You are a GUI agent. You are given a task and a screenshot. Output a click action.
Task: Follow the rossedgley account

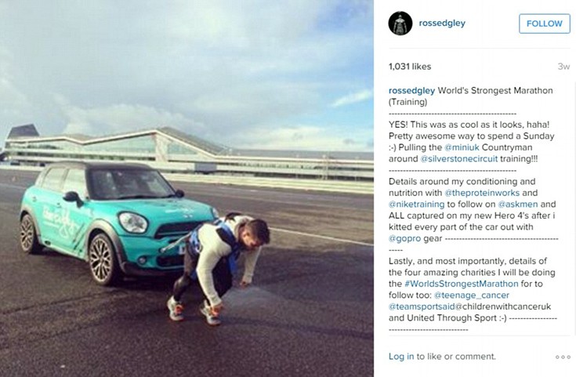[x=545, y=24]
